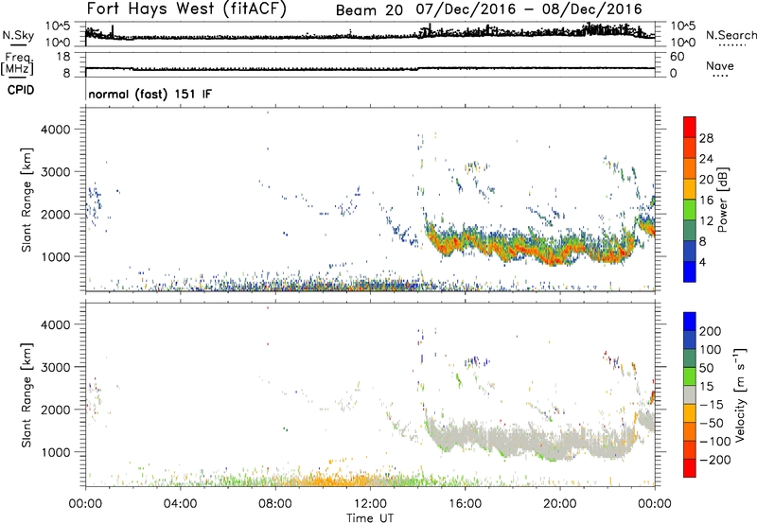Click the "20" label on power scale
This screenshot has height=524, width=757.
[x=706, y=180]
